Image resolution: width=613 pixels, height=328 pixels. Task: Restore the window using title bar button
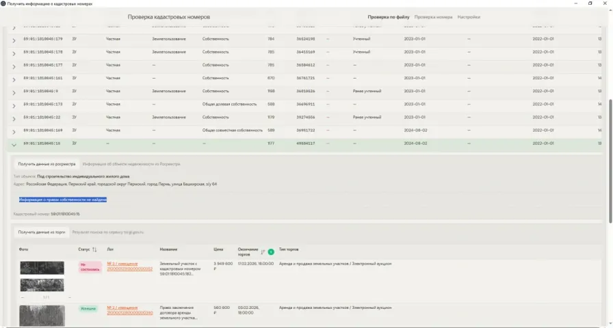click(x=590, y=3)
